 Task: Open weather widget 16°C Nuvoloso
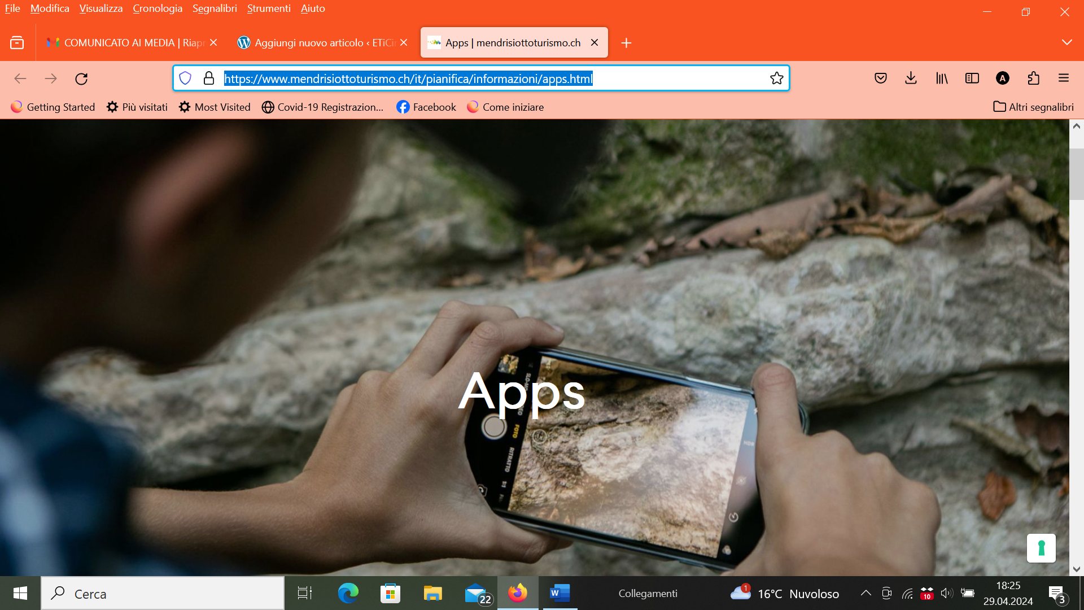[x=785, y=594]
